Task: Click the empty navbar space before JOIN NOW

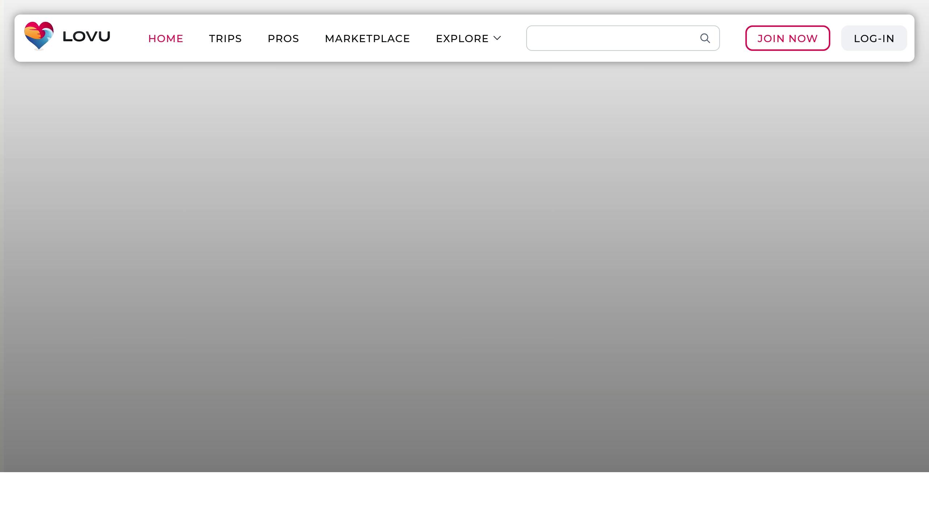Action: point(732,38)
